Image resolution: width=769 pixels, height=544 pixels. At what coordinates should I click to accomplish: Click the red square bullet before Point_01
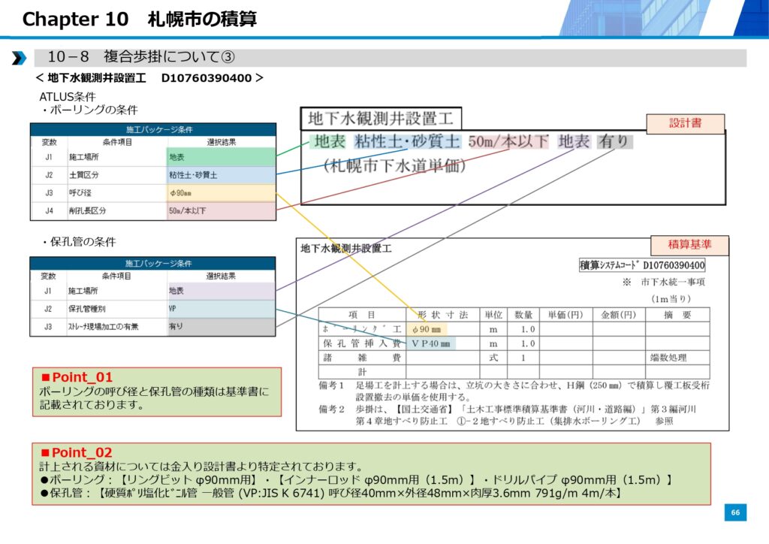point(44,377)
